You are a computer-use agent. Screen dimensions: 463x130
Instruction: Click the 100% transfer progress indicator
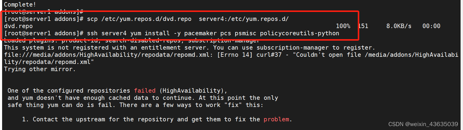(x=343, y=26)
